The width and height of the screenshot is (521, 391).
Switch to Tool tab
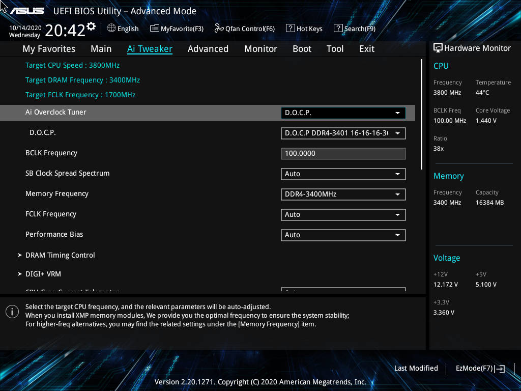[x=335, y=49]
